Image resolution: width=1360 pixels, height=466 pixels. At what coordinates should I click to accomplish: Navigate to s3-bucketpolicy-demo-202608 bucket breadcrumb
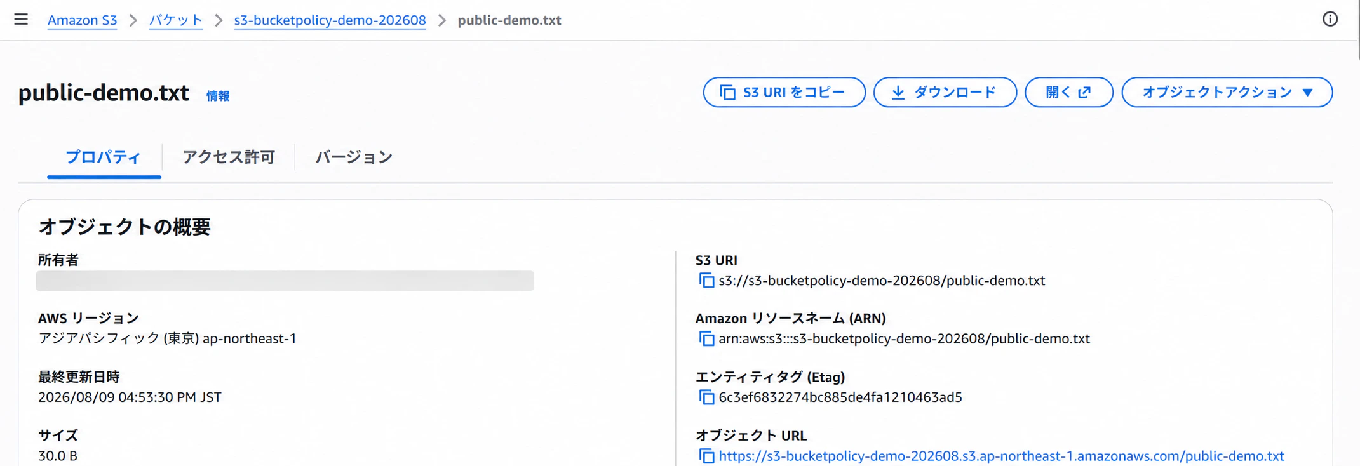point(330,20)
